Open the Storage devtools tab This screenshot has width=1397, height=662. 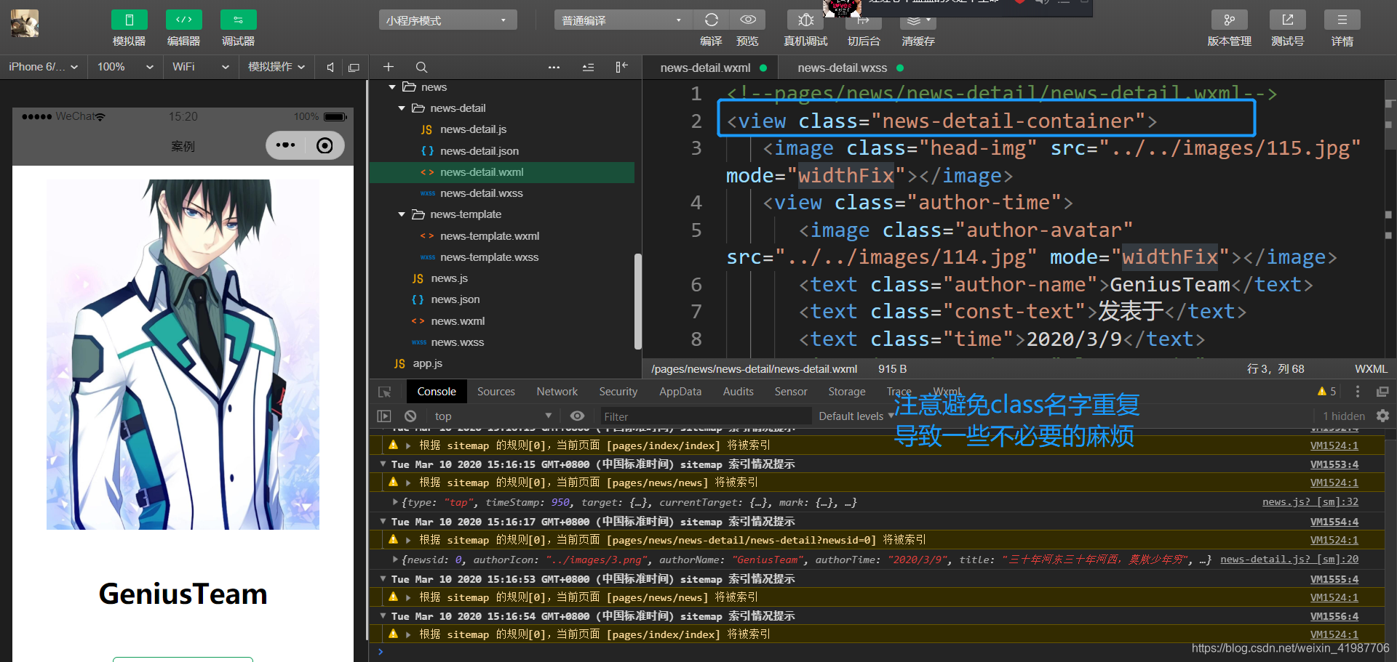pyautogui.click(x=847, y=392)
